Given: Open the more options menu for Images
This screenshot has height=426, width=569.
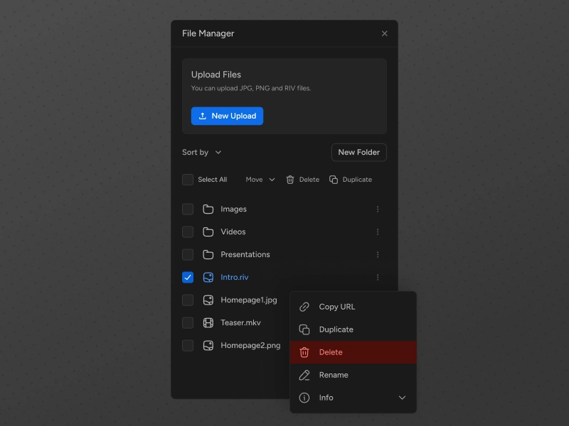Looking at the screenshot, I should tap(378, 209).
